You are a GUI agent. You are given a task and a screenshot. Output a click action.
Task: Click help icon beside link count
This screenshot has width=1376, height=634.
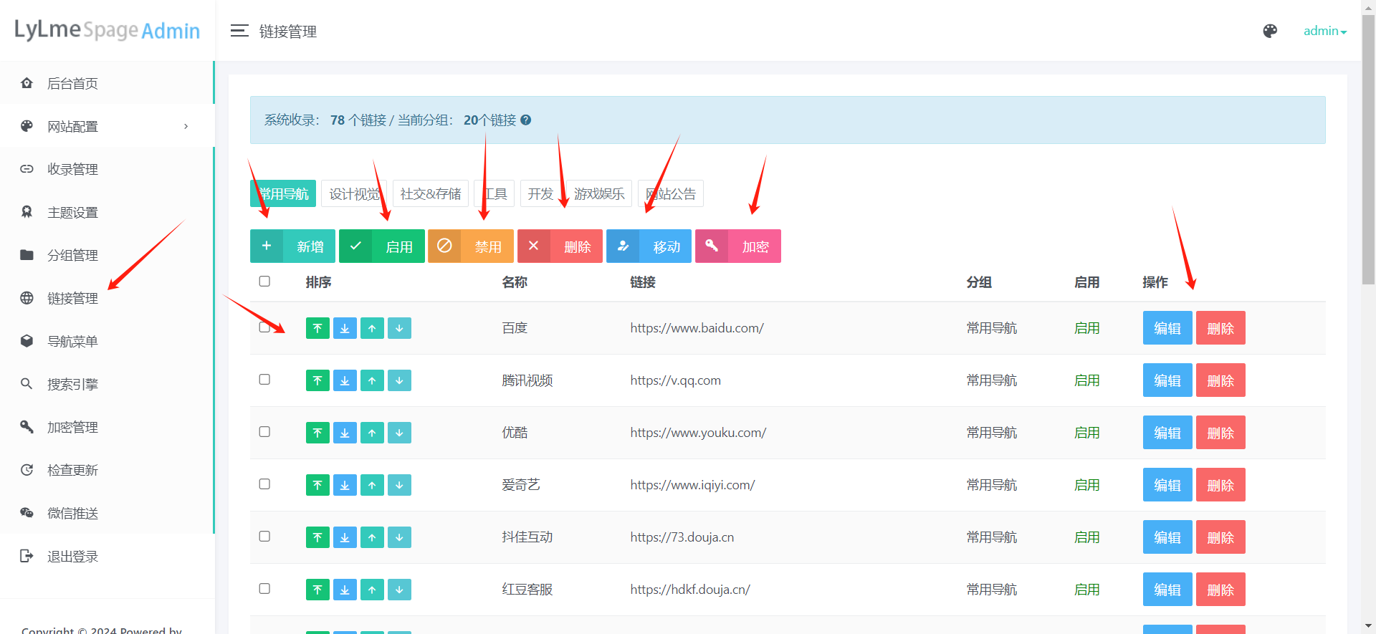526,120
